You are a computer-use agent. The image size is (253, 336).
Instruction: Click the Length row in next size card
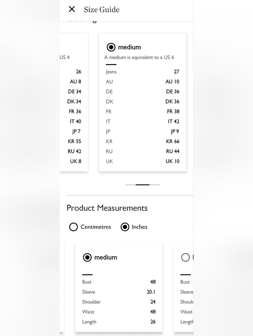187,322
